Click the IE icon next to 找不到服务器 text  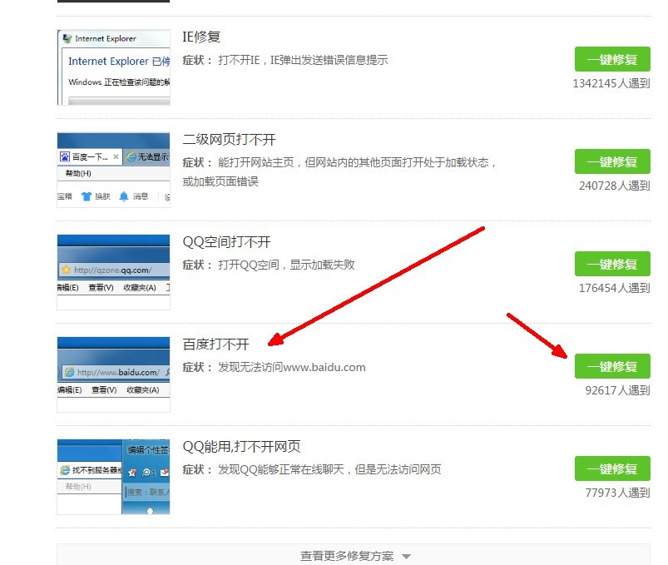pyautogui.click(x=64, y=468)
